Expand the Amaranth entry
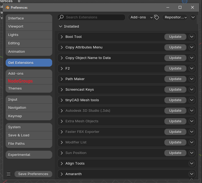202x183 pixels. pos(62,174)
